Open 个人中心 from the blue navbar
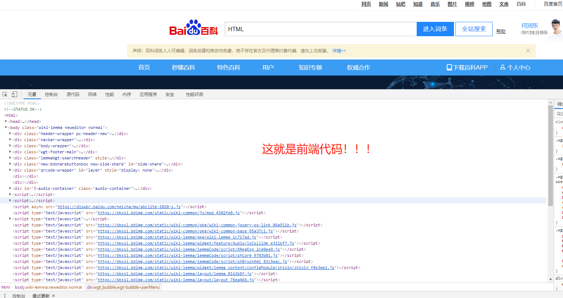The image size is (563, 298). tap(515, 67)
